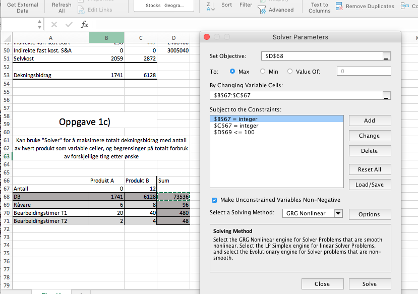Screen dimensions: 418x294
Task: Click the Filter toolbar button
Action: point(246,5)
